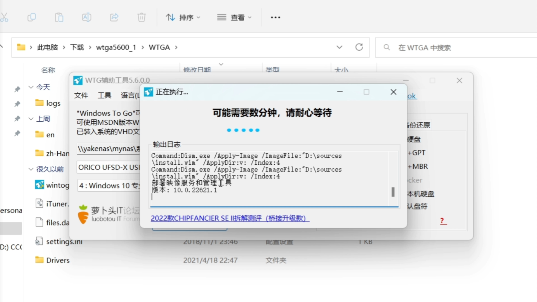
Task: Select the Drivers folder
Action: point(52,260)
